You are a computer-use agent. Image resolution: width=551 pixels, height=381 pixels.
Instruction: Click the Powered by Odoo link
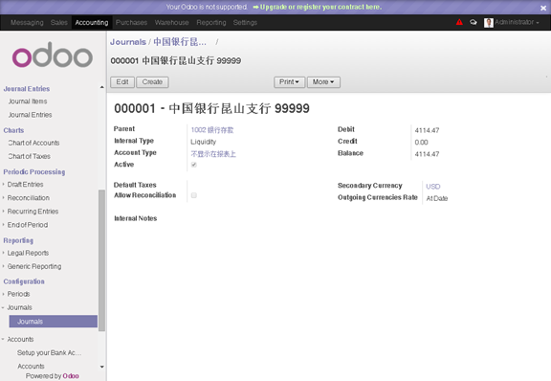[52, 376]
